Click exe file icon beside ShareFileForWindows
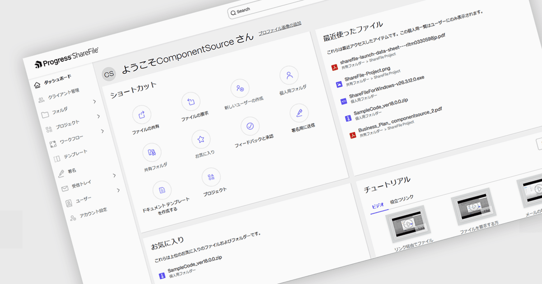The height and width of the screenshot is (284, 542). point(344,101)
